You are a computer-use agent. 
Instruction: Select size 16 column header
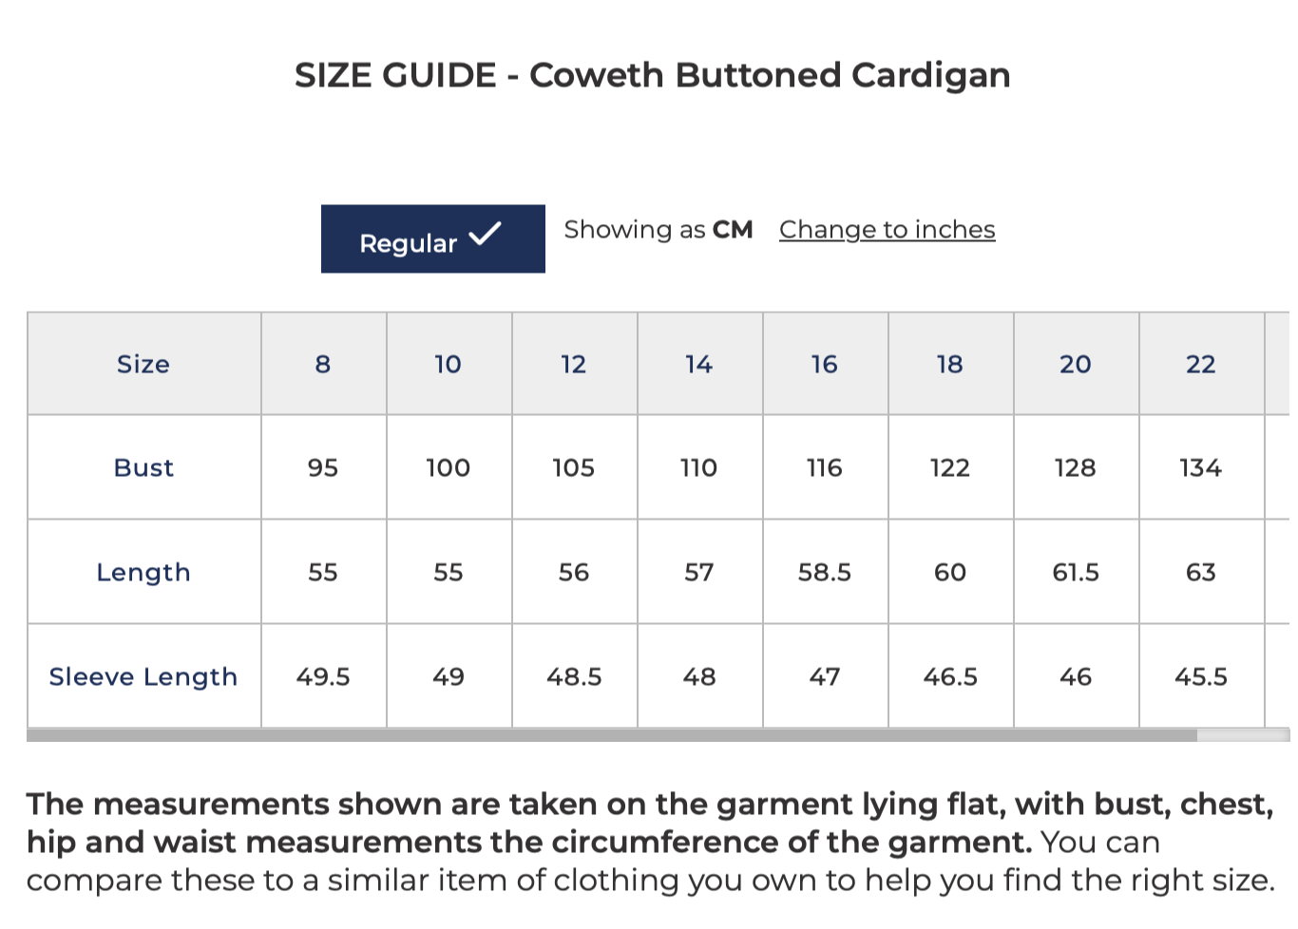(825, 364)
